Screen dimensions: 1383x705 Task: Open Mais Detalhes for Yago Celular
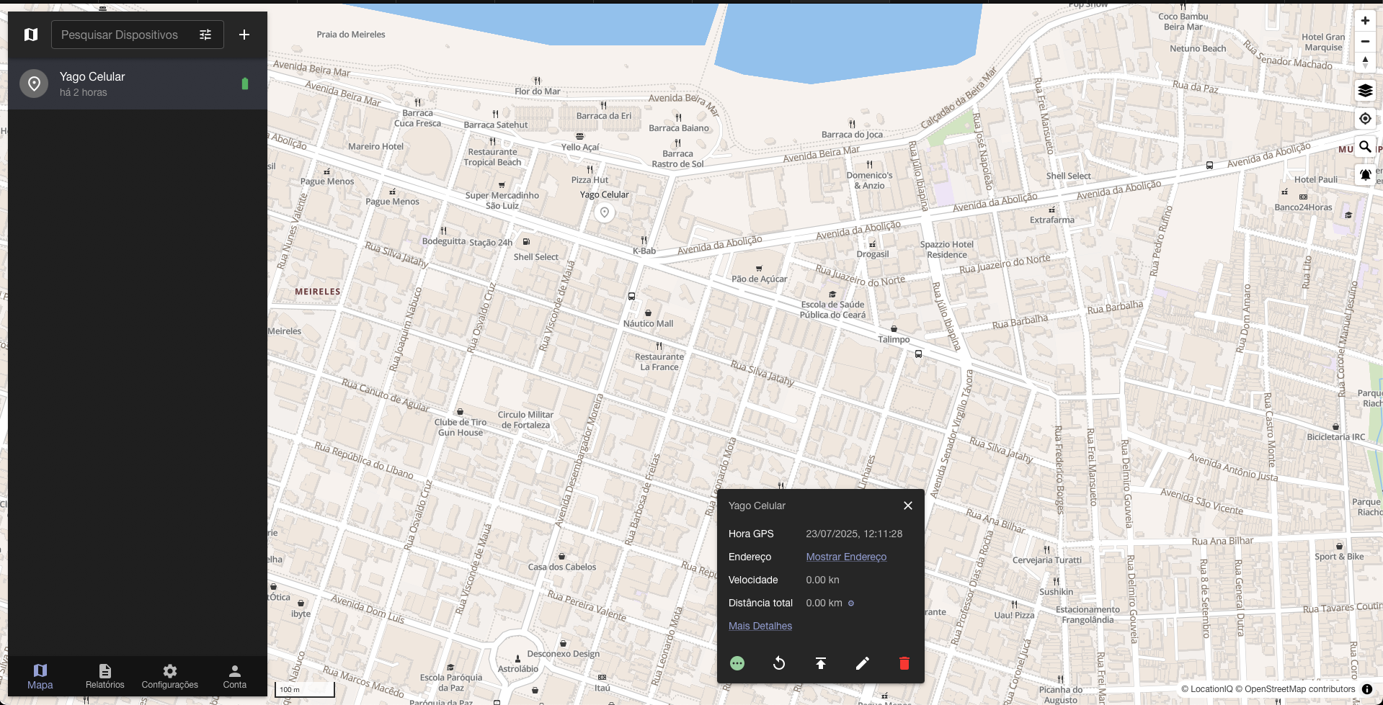[760, 626]
